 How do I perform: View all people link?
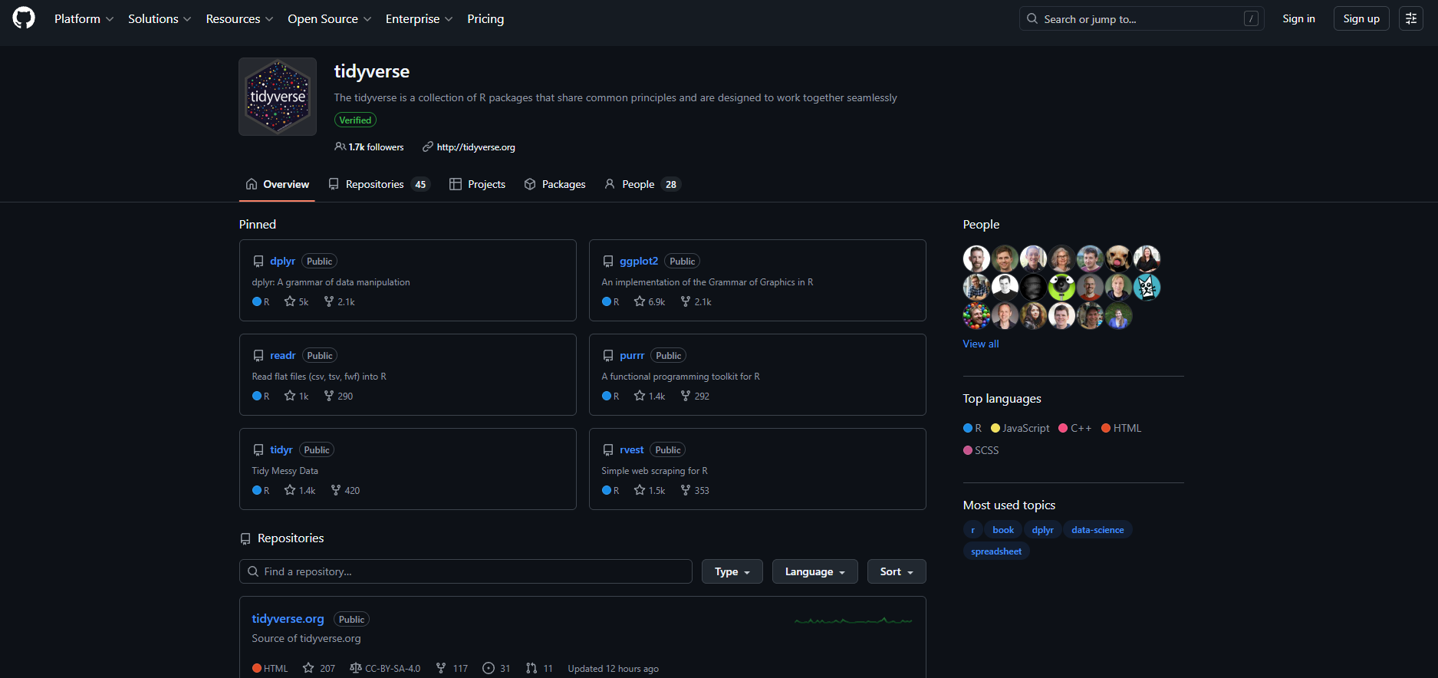click(981, 344)
